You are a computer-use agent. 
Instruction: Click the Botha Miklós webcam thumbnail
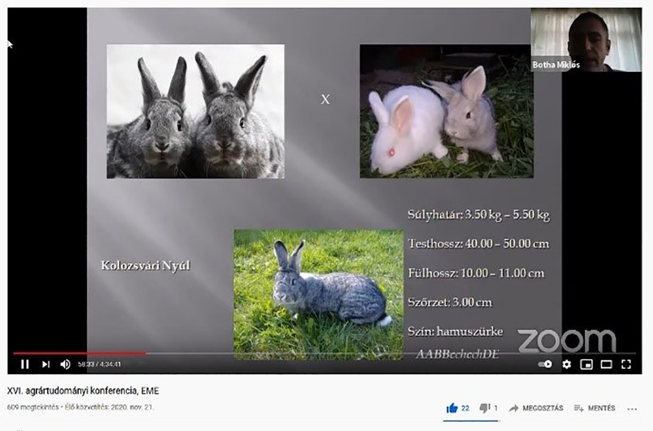[x=586, y=39]
